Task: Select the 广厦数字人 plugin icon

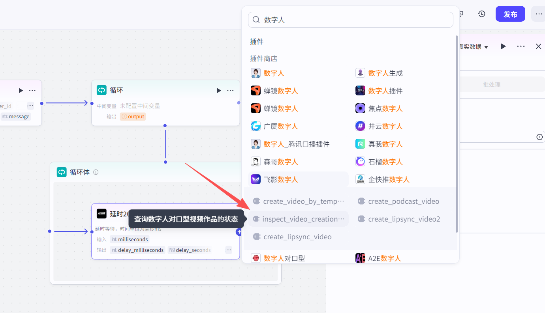Action: point(256,126)
